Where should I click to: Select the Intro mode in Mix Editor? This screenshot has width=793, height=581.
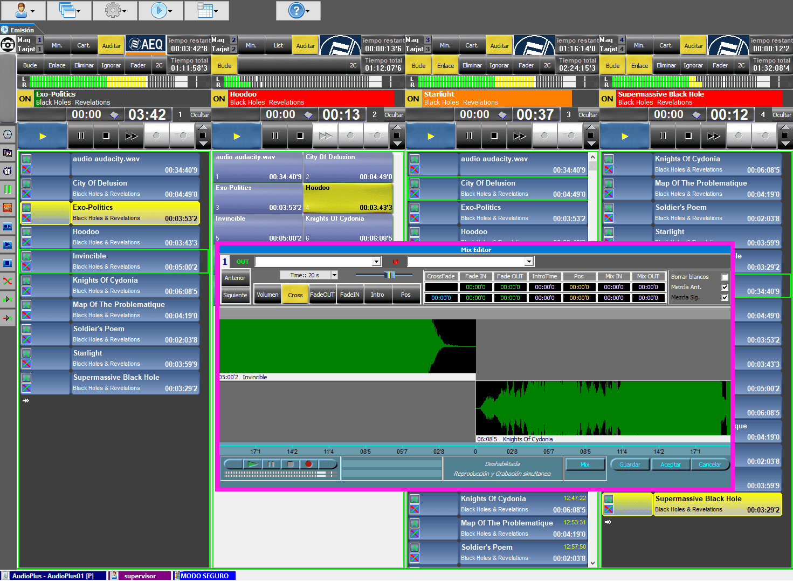pyautogui.click(x=377, y=295)
